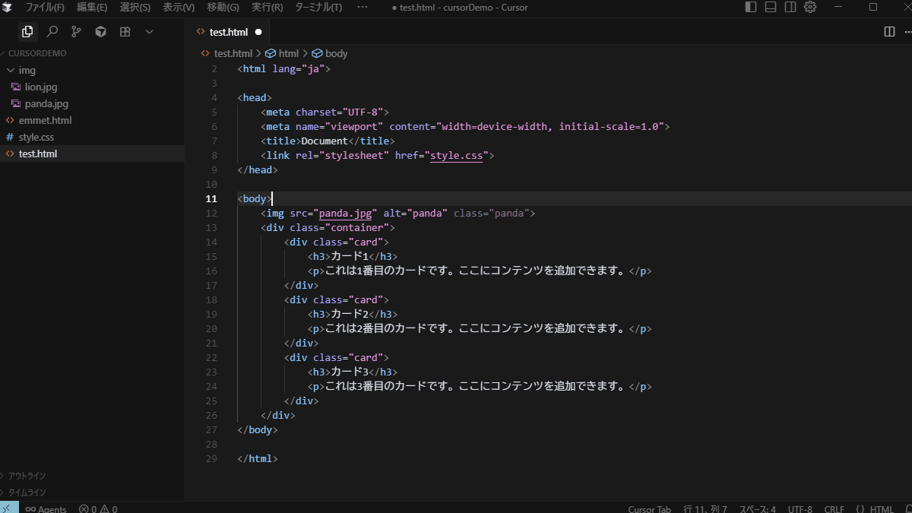Change encoding via UTF-8
Viewport: 912px width, 513px height.
click(800, 509)
